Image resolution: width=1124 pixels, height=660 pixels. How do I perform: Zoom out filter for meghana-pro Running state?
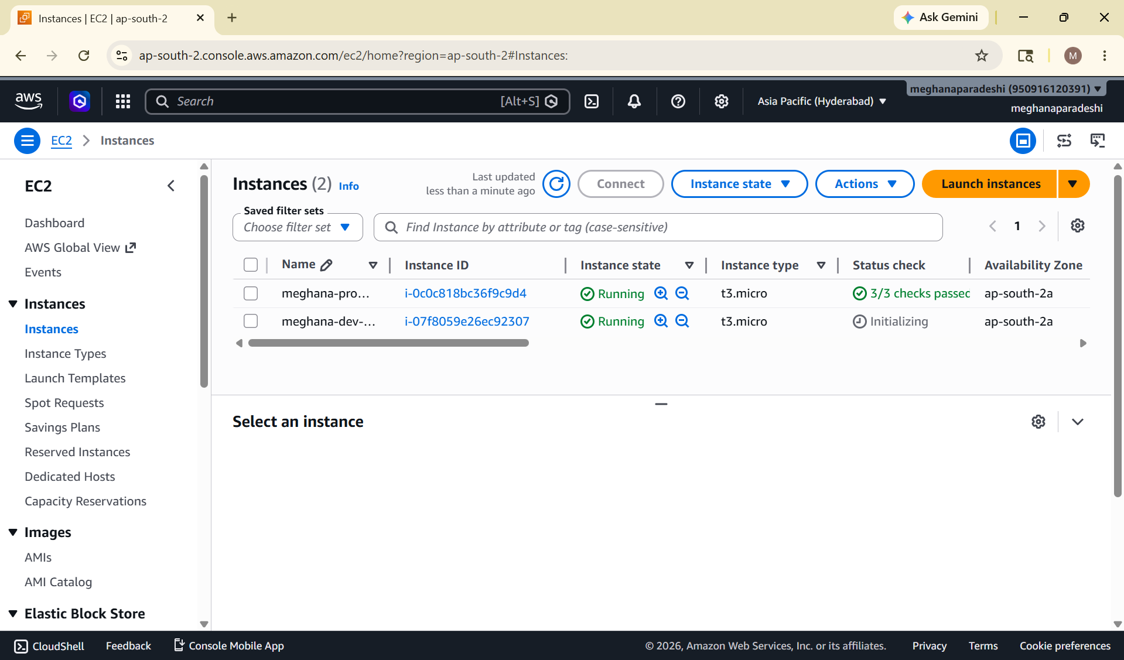(682, 293)
